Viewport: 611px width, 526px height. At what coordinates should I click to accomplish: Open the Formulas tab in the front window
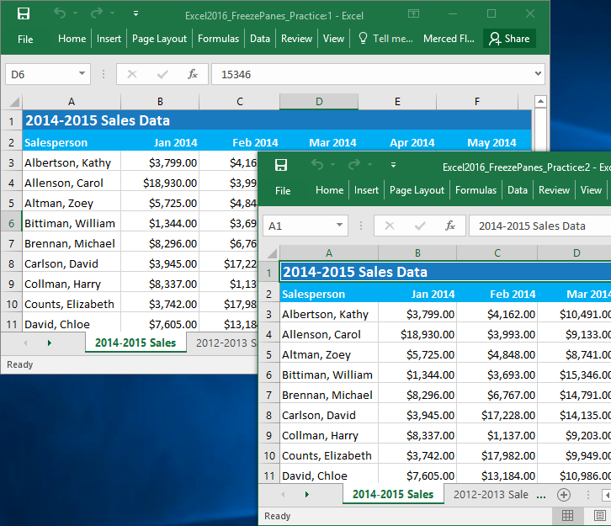(476, 190)
